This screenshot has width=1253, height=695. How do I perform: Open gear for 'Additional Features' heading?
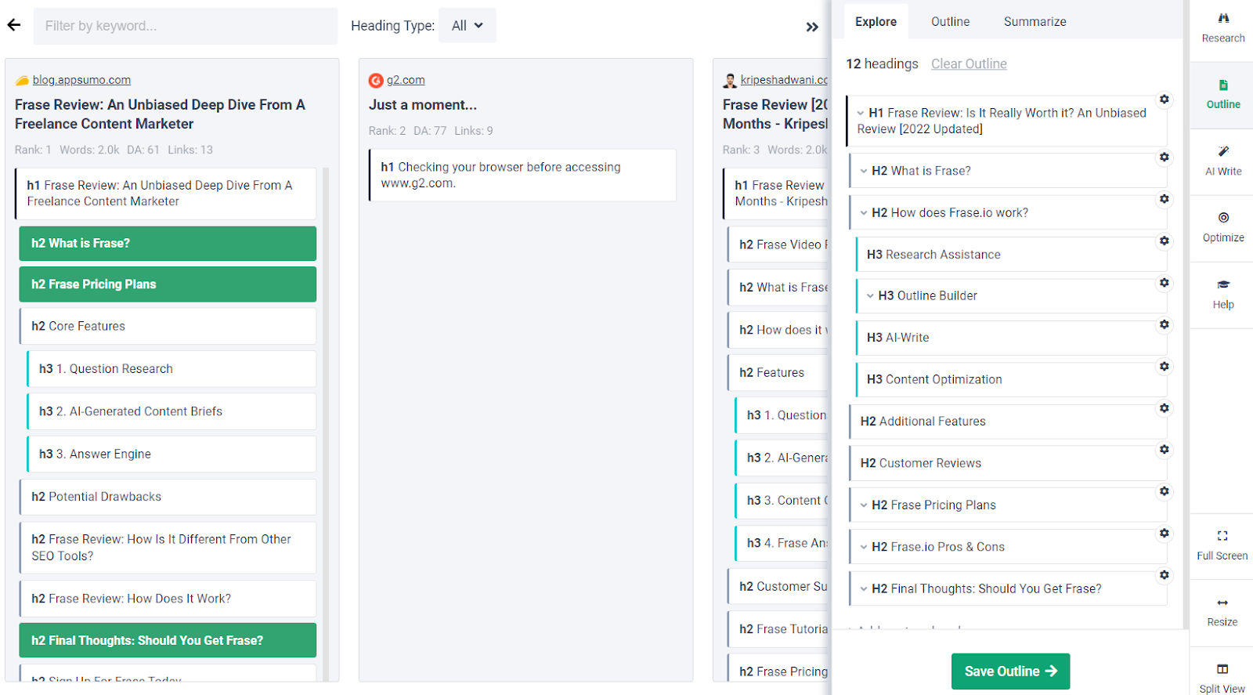coord(1165,408)
